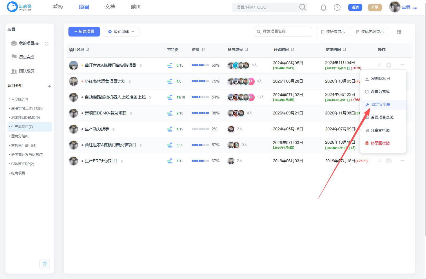Click the 升级 button
The width and height of the screenshot is (426, 279).
375,7
